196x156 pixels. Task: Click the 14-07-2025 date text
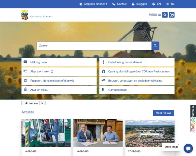click(30, 151)
